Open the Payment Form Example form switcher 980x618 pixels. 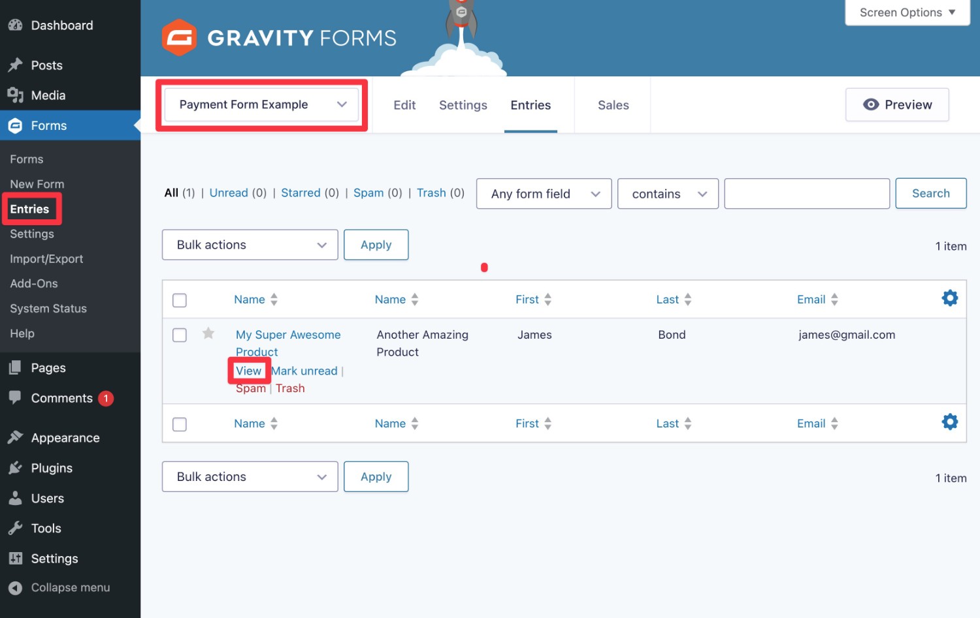260,104
